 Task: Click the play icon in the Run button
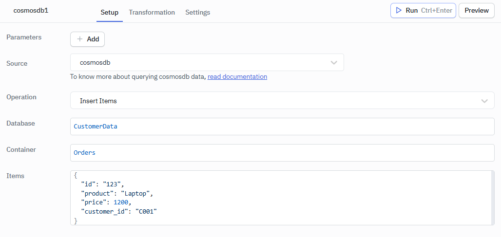(399, 10)
